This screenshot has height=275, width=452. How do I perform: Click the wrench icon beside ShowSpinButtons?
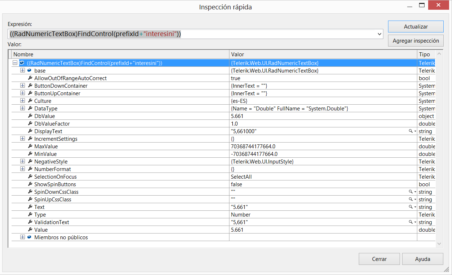(30, 184)
